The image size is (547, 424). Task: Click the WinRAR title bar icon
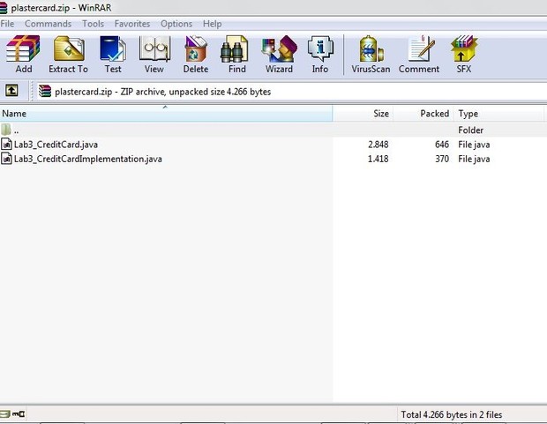[x=4, y=8]
